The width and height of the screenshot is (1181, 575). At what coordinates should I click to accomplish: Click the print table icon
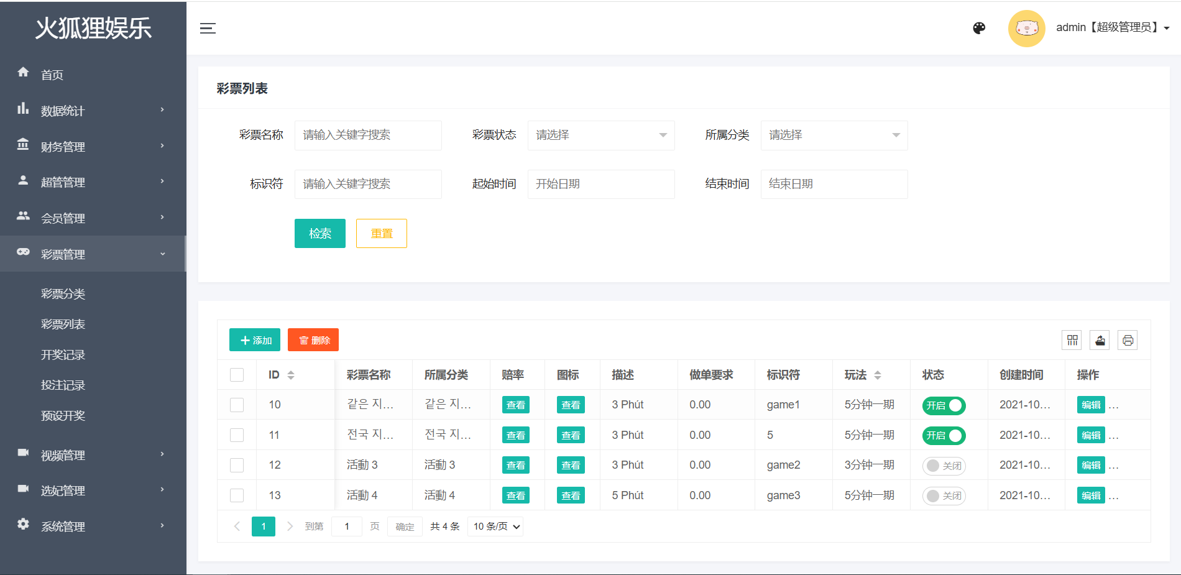point(1128,340)
